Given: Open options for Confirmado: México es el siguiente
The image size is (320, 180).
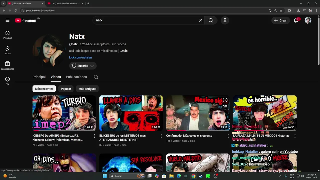Looking at the screenshot, I should tap(228, 136).
